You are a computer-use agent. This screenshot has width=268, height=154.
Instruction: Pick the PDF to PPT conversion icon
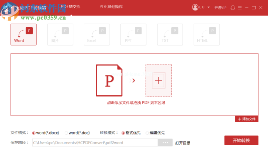tap(133, 34)
